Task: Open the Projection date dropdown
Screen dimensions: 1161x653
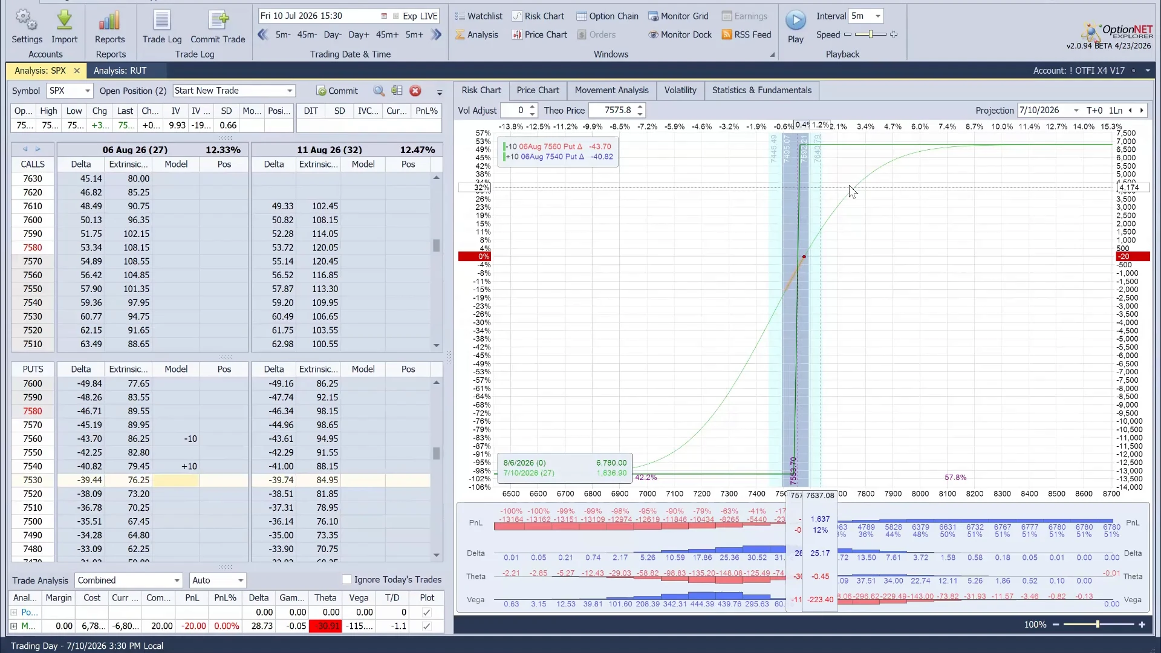Action: [x=1076, y=111]
